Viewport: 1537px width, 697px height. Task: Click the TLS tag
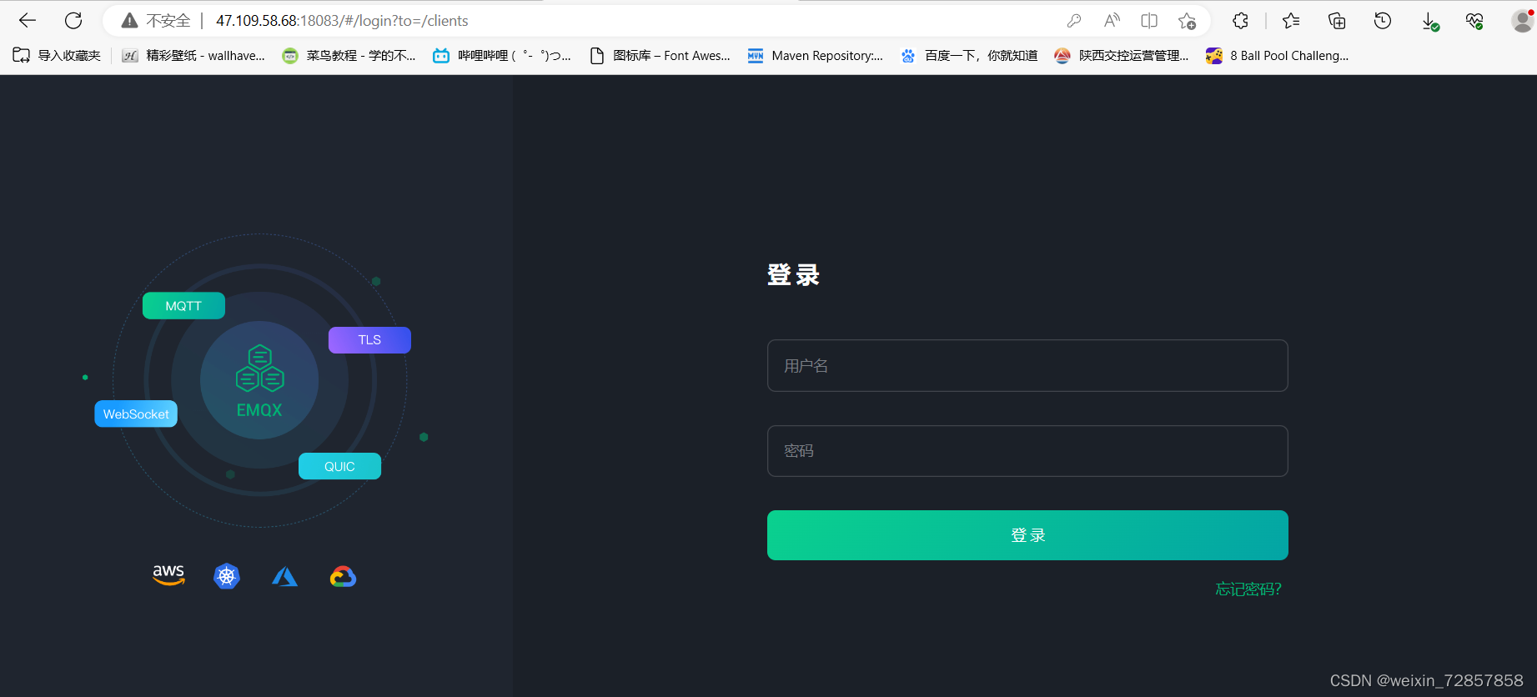(369, 340)
